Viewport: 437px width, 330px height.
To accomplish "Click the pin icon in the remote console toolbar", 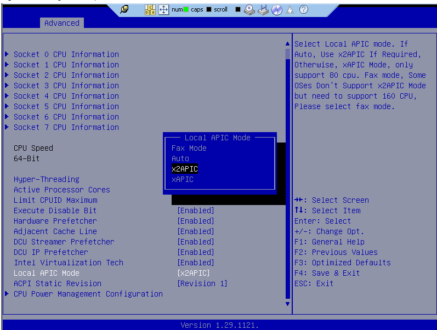I will (x=124, y=9).
